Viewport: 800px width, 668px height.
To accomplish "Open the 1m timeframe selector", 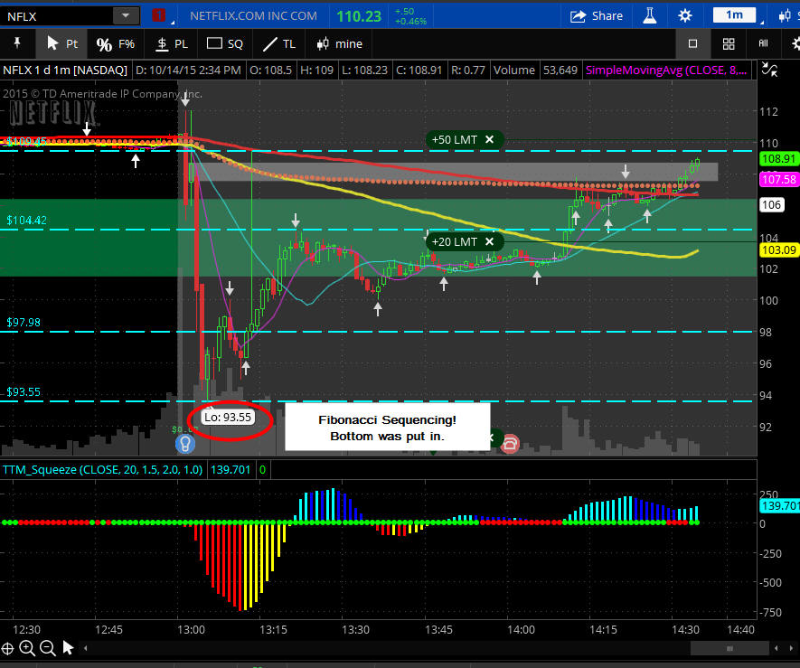I will point(739,15).
